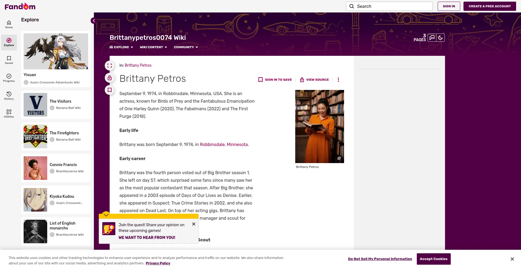The image size is (521, 269).
Task: Click CREATE A FREE ACCOUNT
Action: point(490,6)
